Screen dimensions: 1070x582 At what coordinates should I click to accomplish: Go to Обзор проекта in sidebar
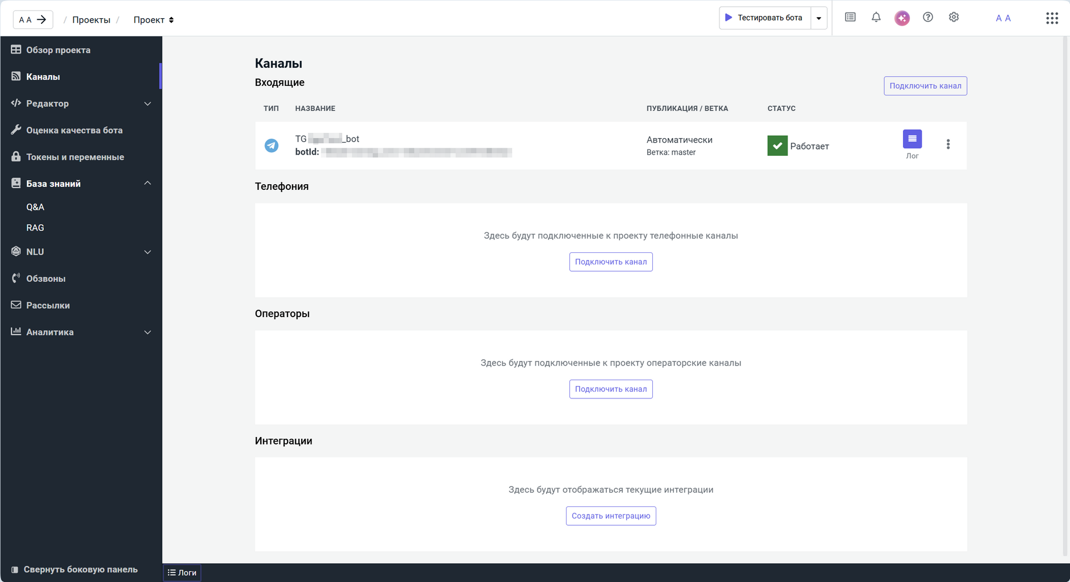pyautogui.click(x=58, y=50)
